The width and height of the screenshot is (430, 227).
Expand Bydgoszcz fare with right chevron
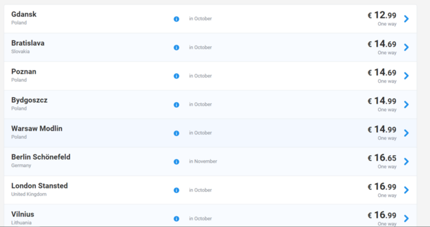pos(407,105)
